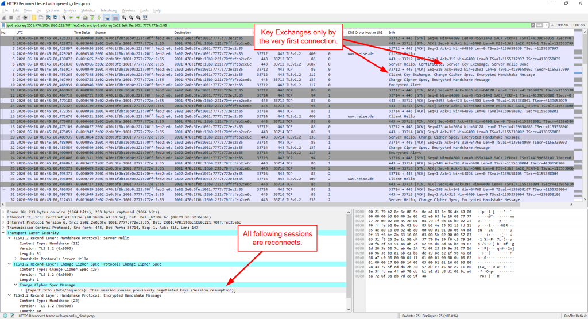Click the shark fin Start Capture icon
Screen dimensions: 588x319
click(3, 18)
